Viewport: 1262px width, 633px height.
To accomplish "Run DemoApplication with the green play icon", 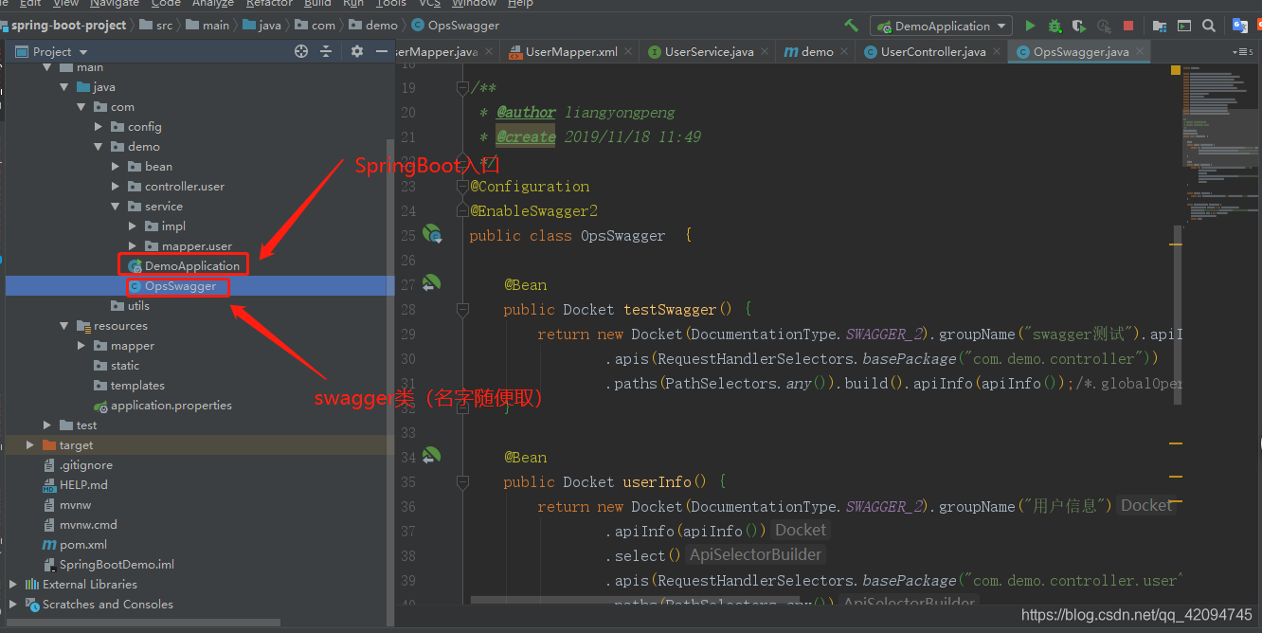I will point(1031,26).
